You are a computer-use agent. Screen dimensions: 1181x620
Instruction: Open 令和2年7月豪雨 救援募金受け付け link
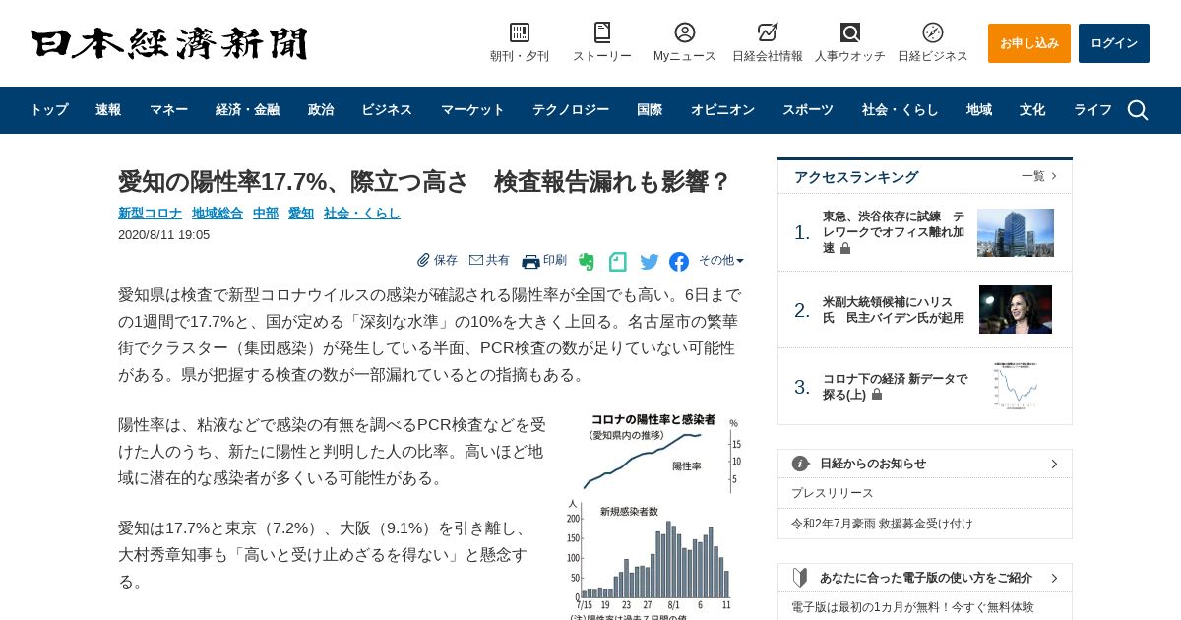coord(882,524)
